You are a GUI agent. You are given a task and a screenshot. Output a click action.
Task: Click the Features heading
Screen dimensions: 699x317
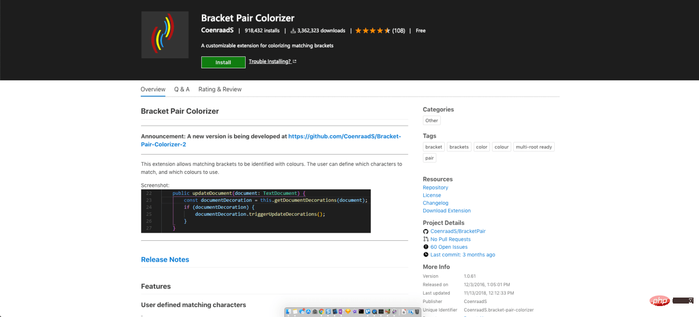click(156, 287)
